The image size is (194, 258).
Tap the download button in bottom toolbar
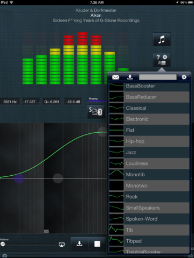pyautogui.click(x=79, y=243)
